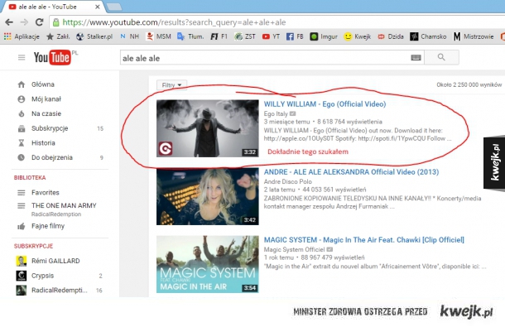Click the search field with 'ale ale ale'
Screen dimensions: 505x327
click(272, 58)
